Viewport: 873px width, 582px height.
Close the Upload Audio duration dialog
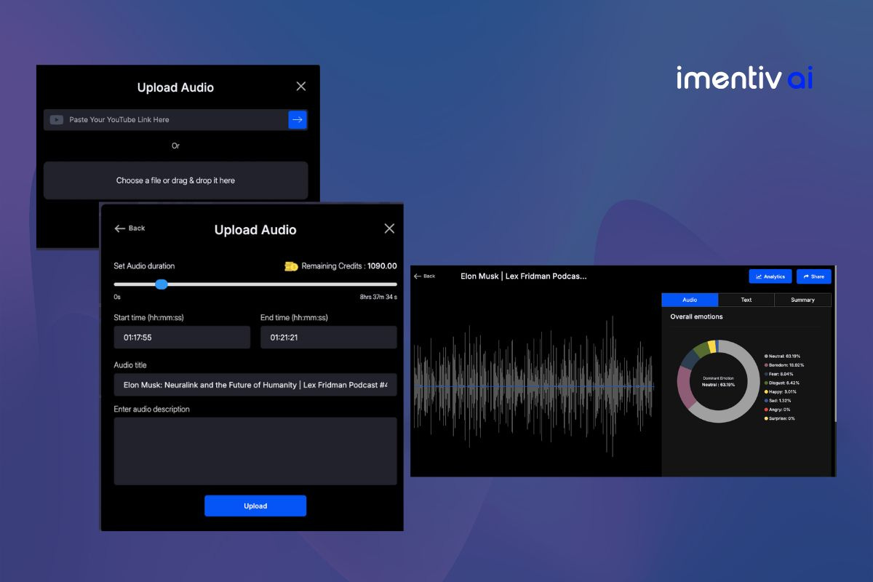tap(389, 228)
